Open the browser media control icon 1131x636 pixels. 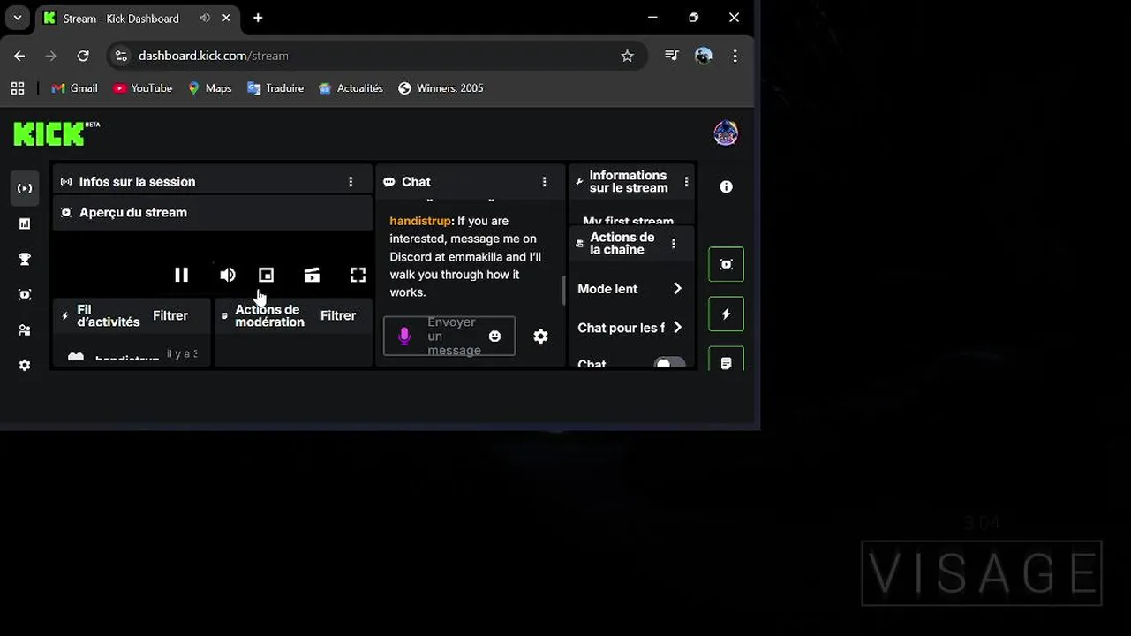pyautogui.click(x=672, y=56)
